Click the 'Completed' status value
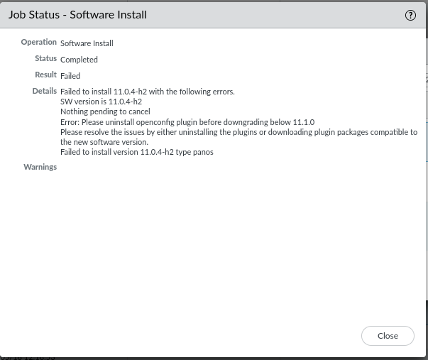The height and width of the screenshot is (360, 428). [79, 60]
